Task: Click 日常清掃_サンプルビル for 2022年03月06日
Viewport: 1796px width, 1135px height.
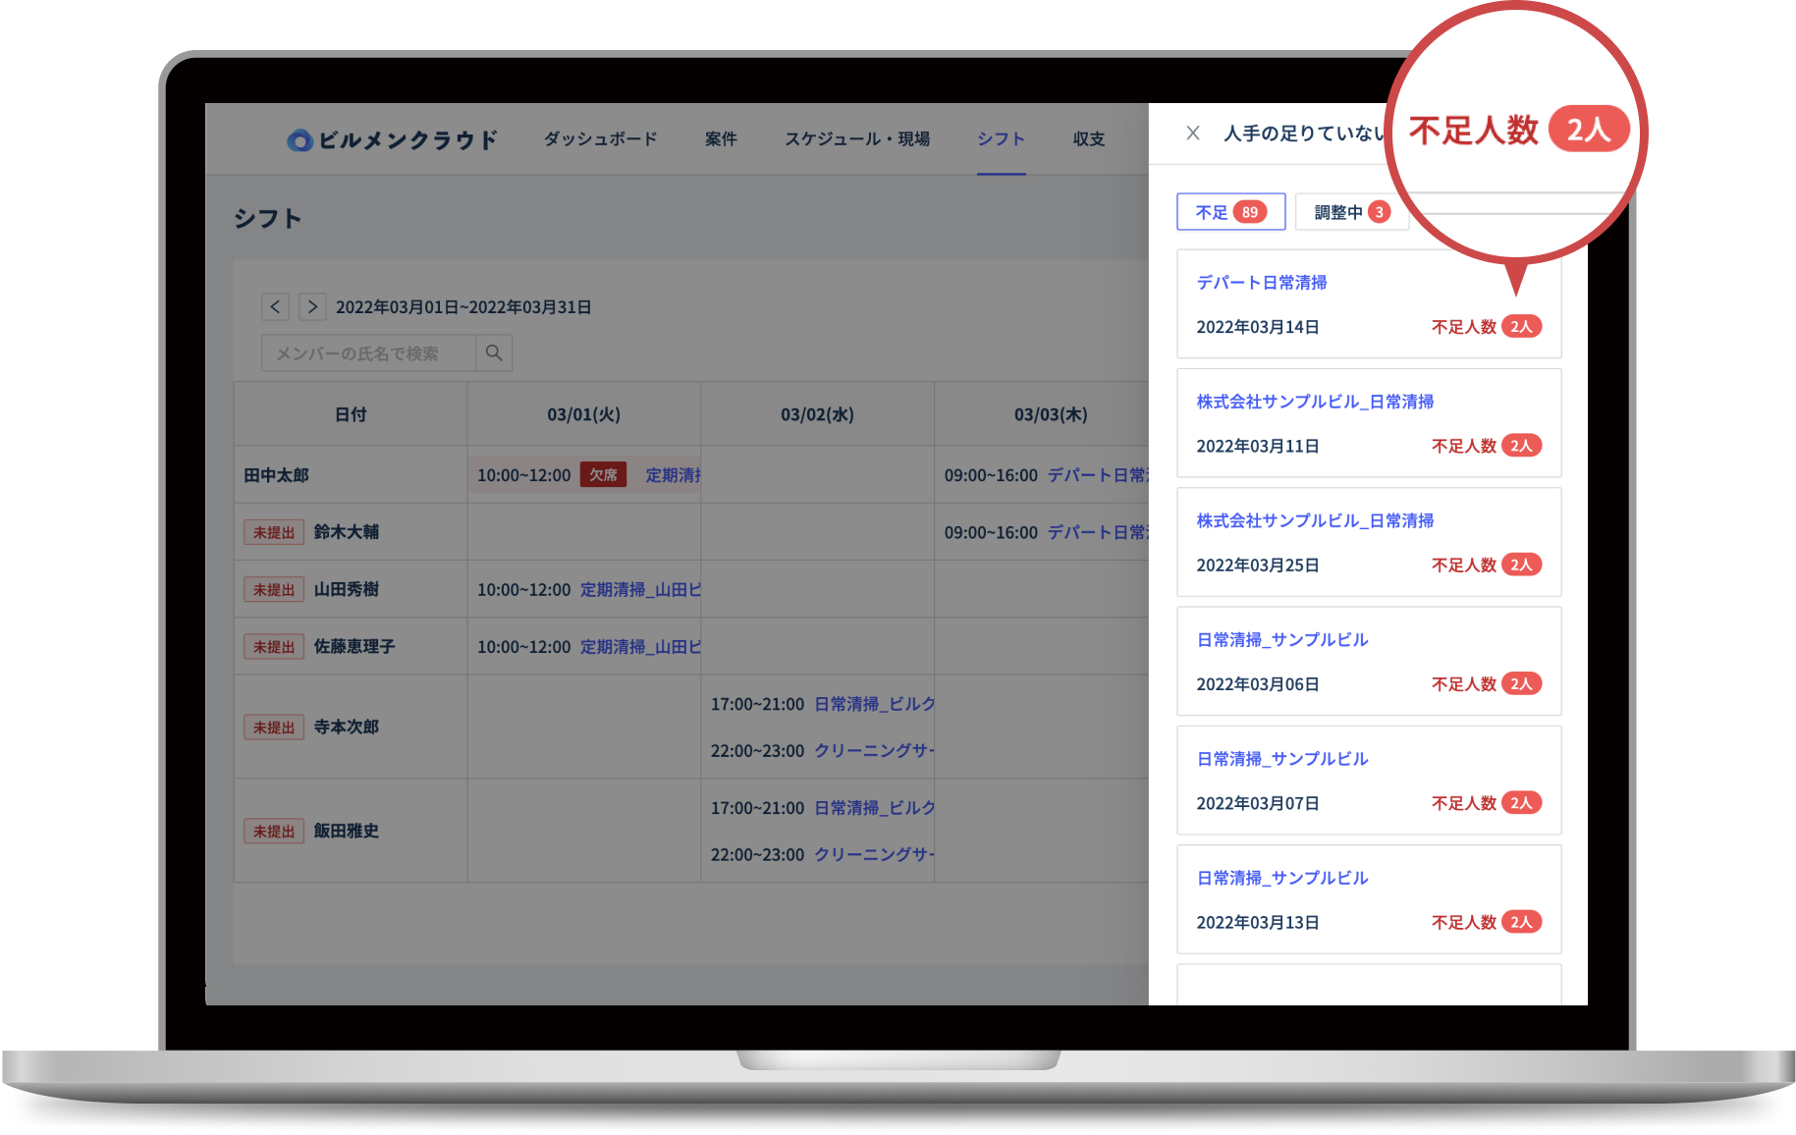Action: 1281,639
